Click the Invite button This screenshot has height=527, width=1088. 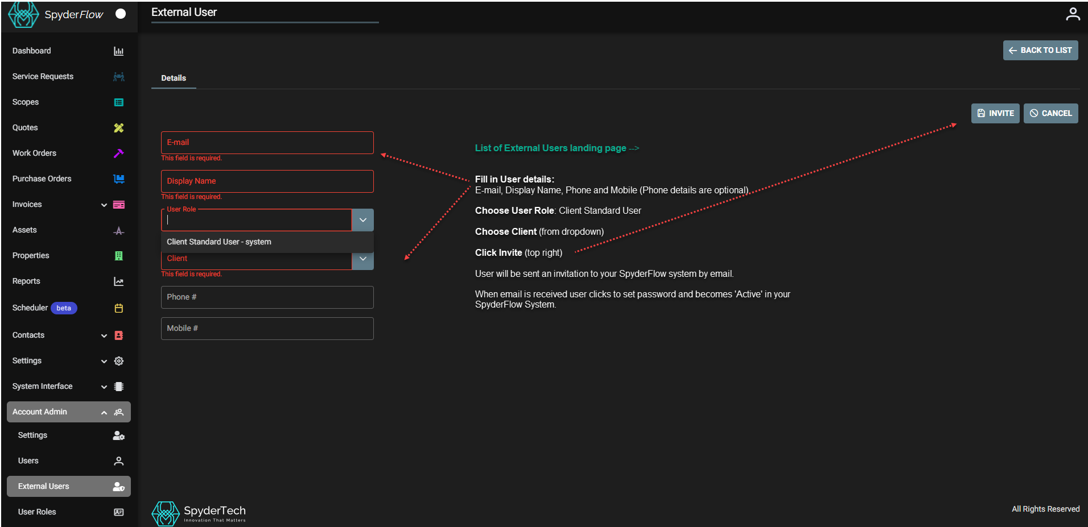coord(995,113)
